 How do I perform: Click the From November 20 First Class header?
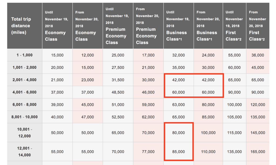257,26
